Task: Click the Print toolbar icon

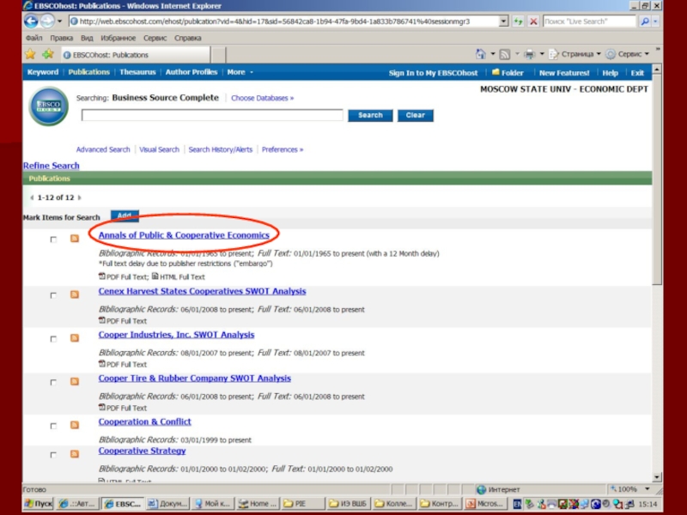Action: [530, 54]
